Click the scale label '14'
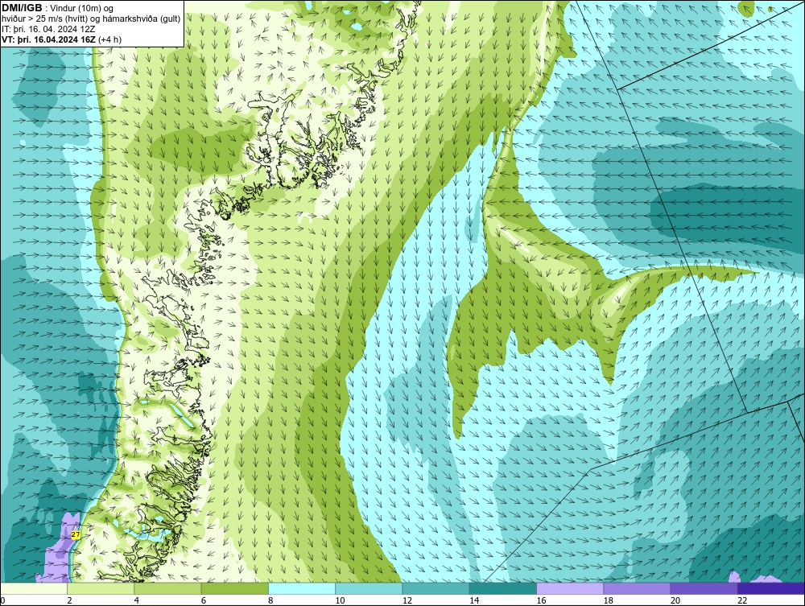Screen dimensions: 805x606 (474, 601)
